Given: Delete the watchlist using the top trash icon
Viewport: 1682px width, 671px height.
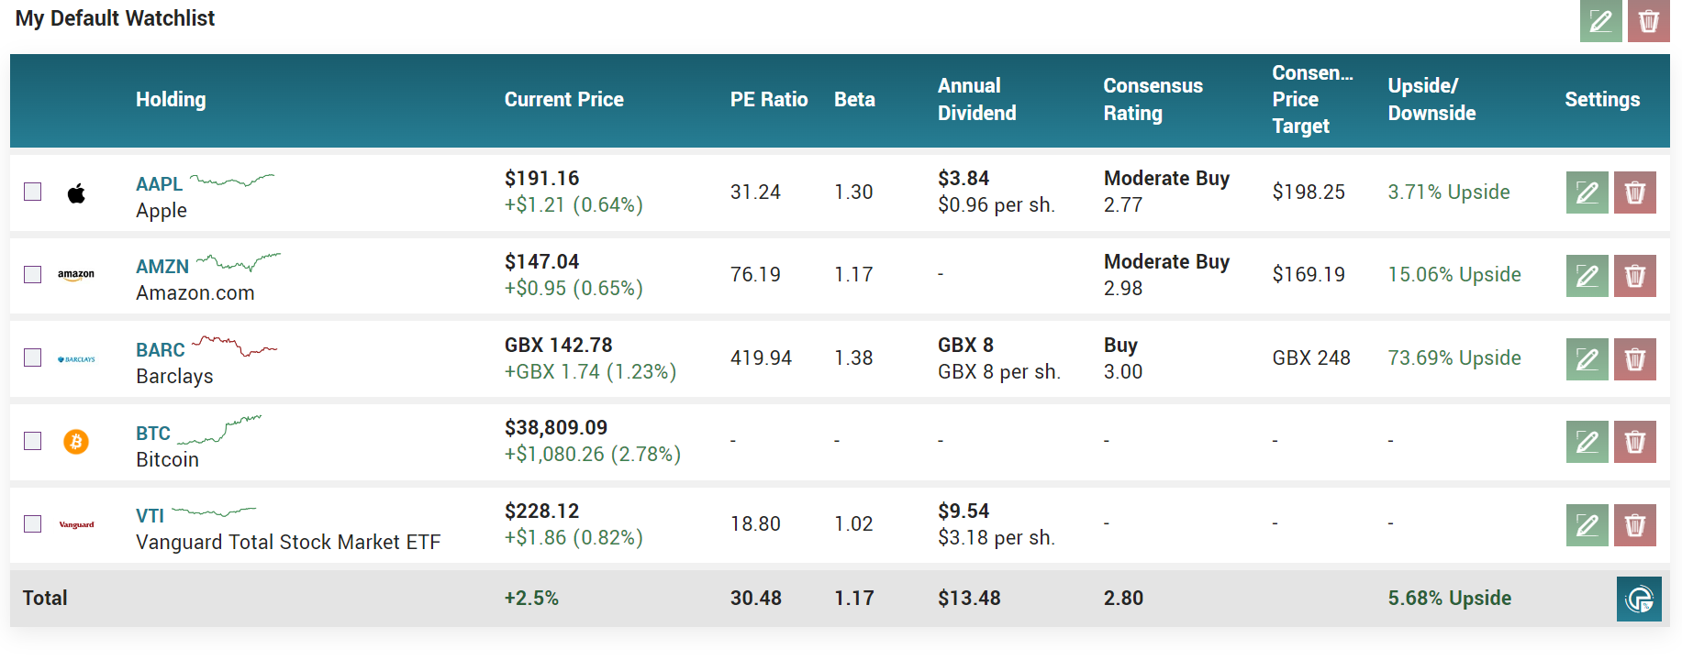Looking at the screenshot, I should click(1648, 21).
